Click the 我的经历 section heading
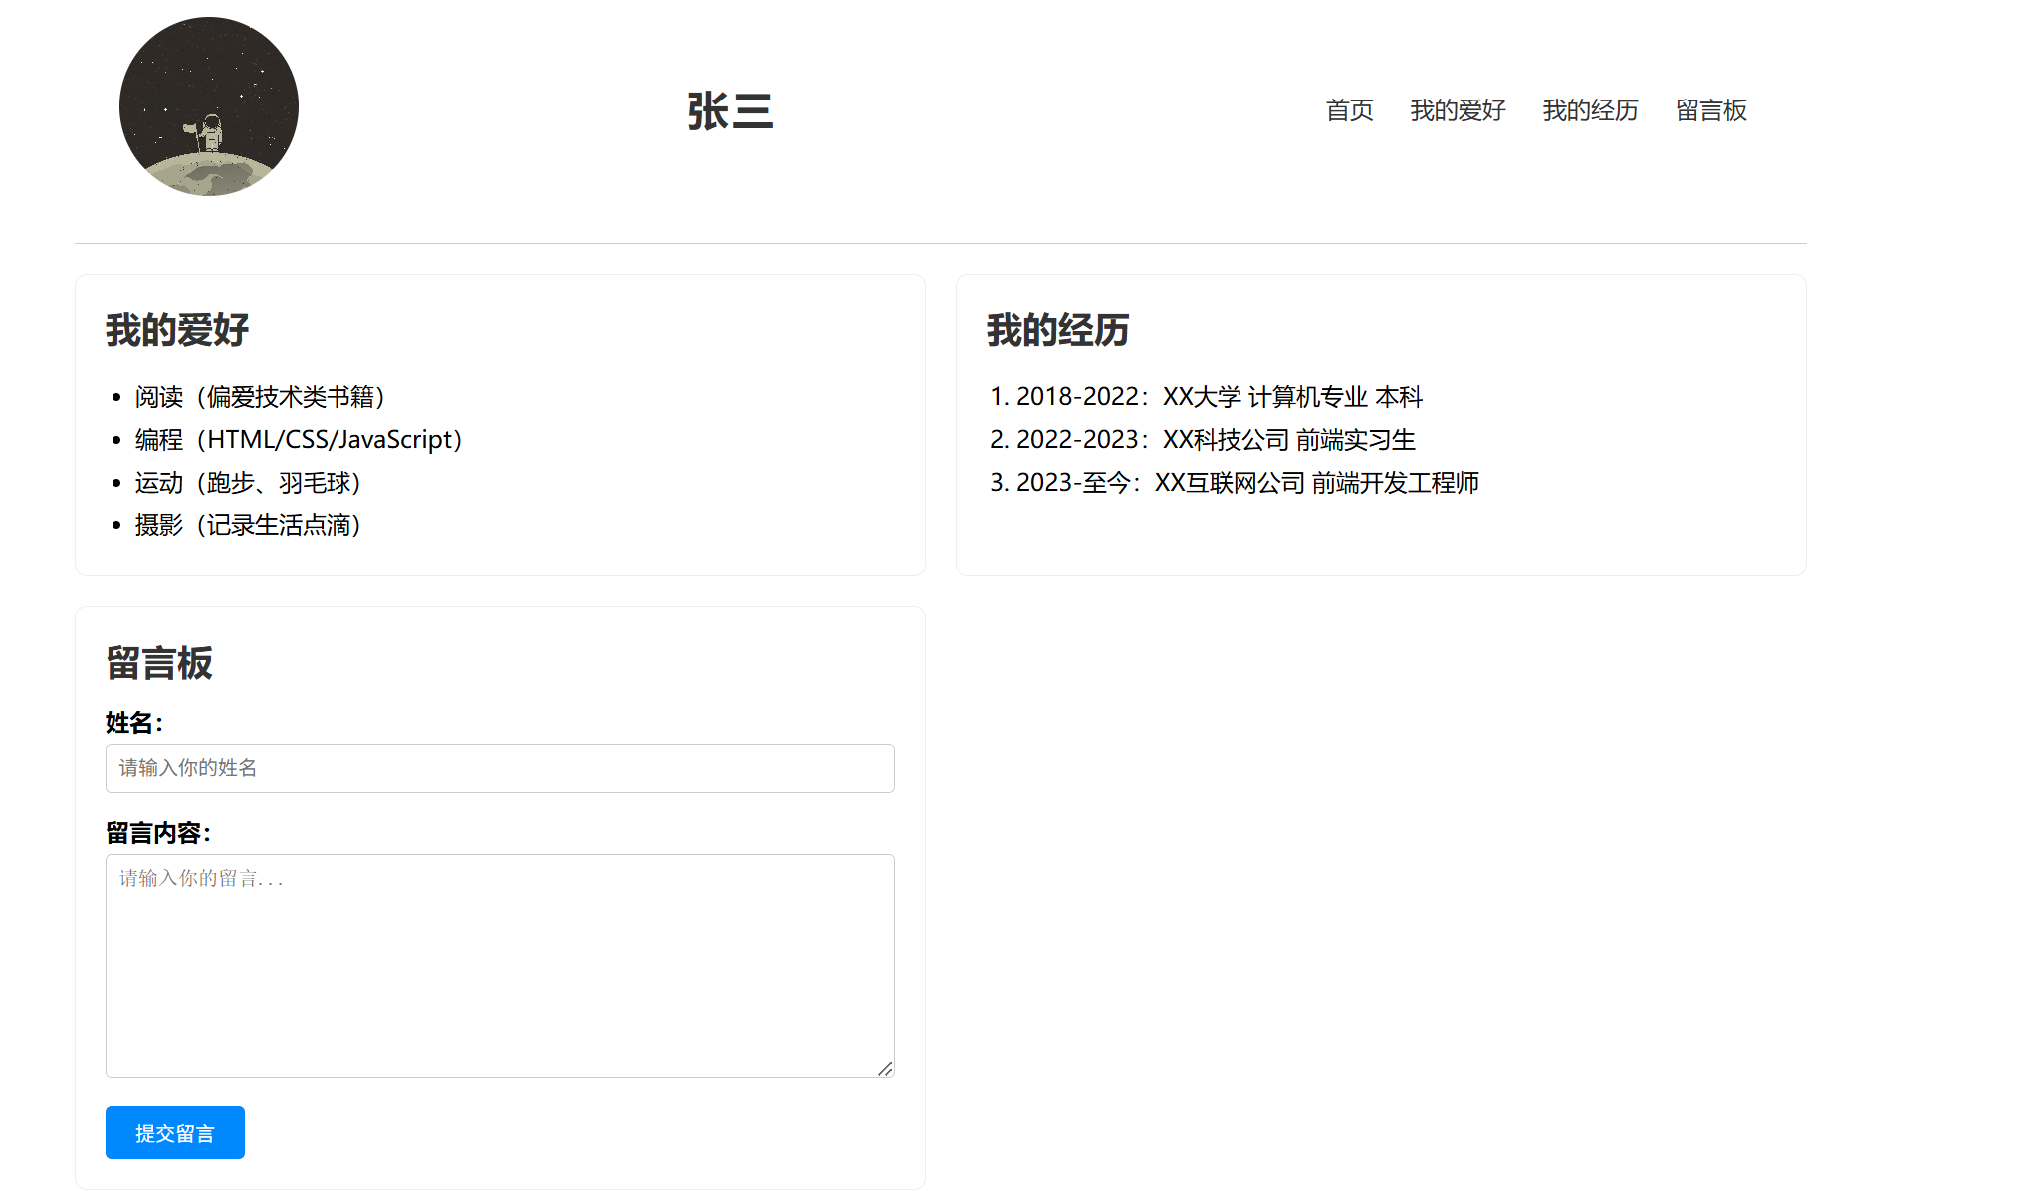The image size is (2027, 1197). (x=1057, y=330)
